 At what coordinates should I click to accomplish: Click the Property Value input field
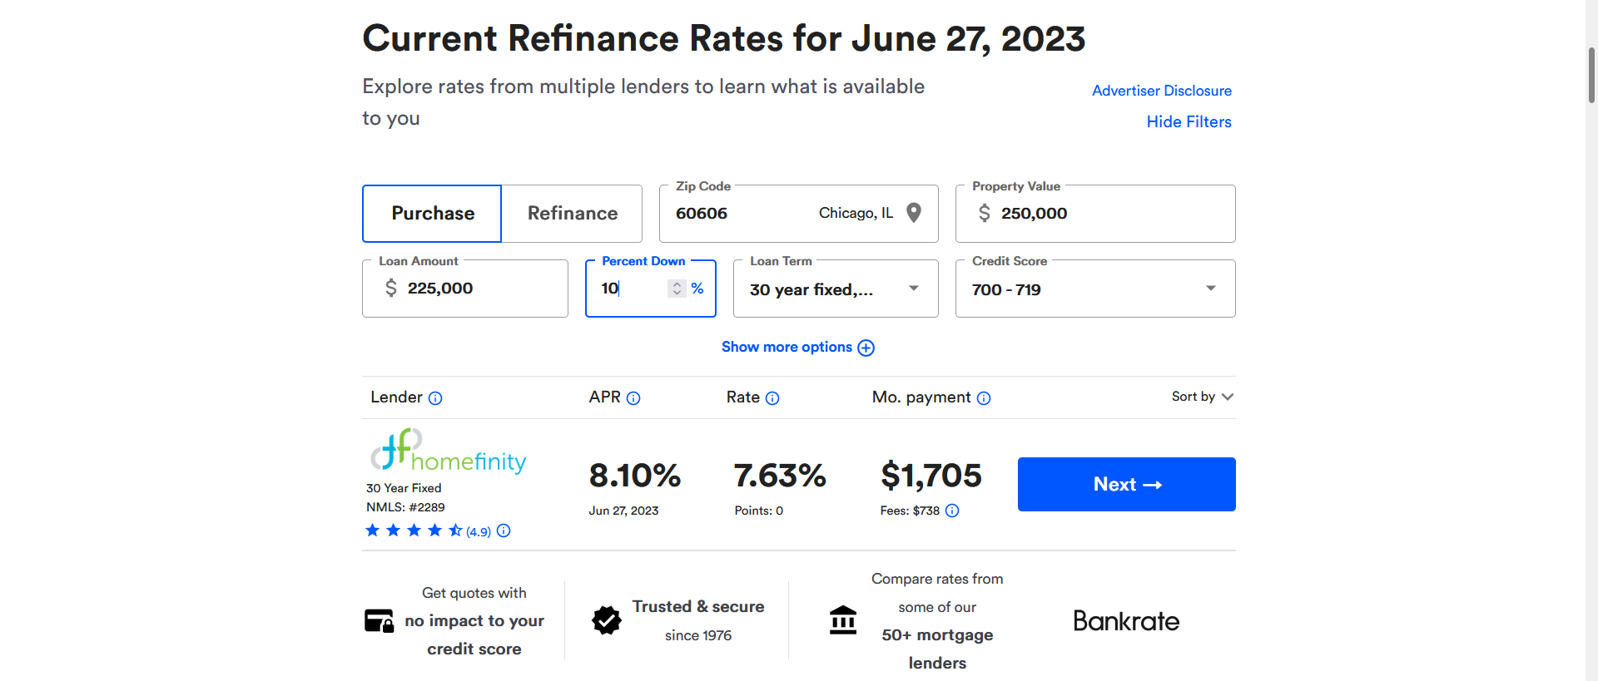(x=1095, y=214)
